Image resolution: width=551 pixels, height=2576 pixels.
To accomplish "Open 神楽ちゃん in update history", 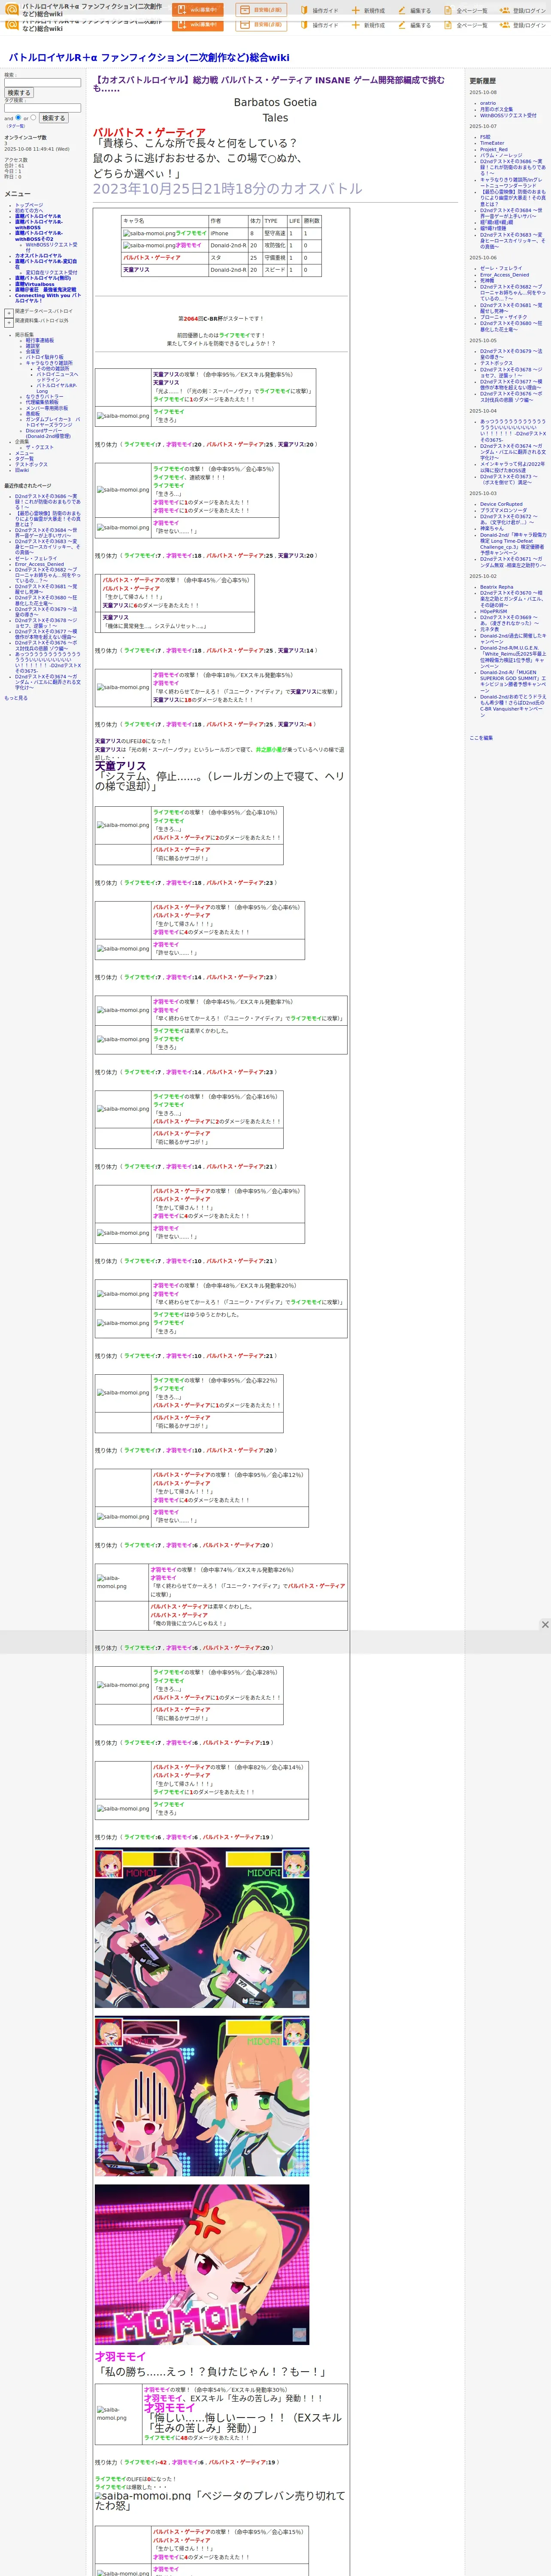I will (x=492, y=528).
